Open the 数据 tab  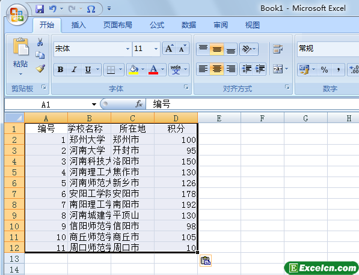tap(189, 25)
